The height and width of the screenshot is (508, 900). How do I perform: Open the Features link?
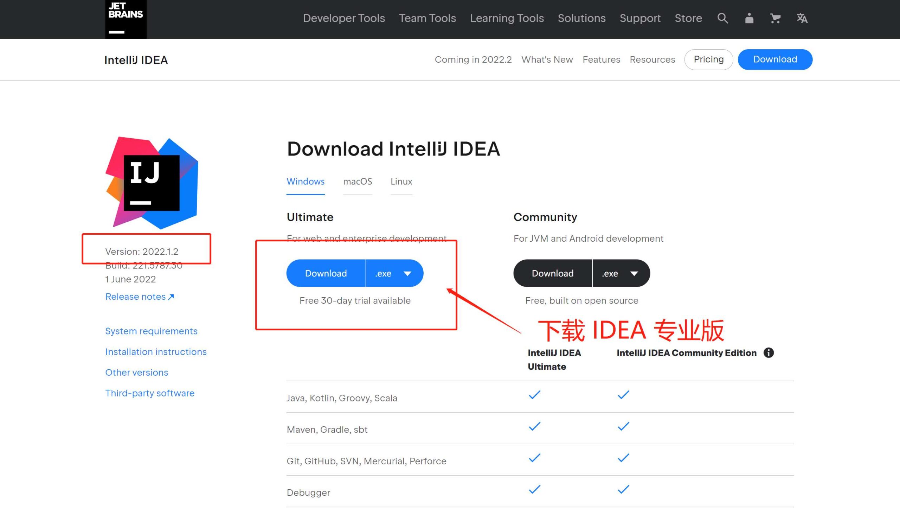(x=601, y=60)
